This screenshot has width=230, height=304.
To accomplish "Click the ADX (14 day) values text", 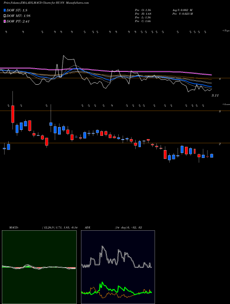I will (x=128, y=228).
